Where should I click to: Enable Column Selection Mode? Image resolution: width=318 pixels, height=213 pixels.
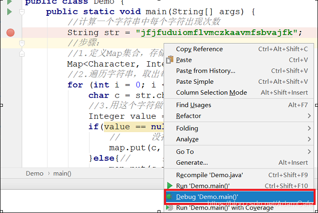pos(239,92)
